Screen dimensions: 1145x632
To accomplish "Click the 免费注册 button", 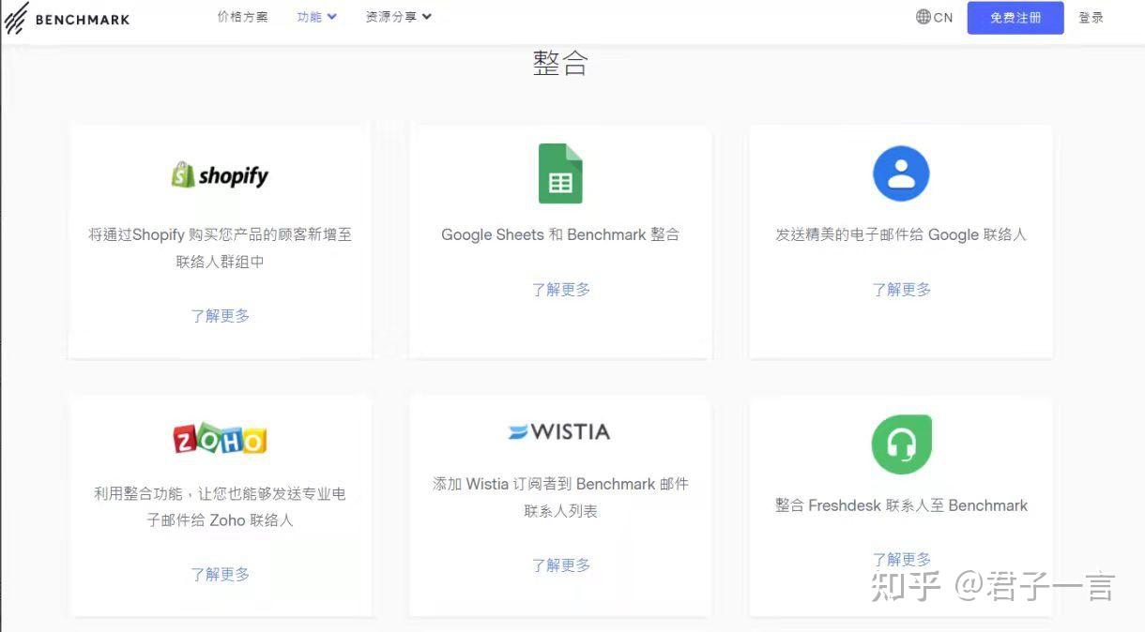I will (1015, 18).
